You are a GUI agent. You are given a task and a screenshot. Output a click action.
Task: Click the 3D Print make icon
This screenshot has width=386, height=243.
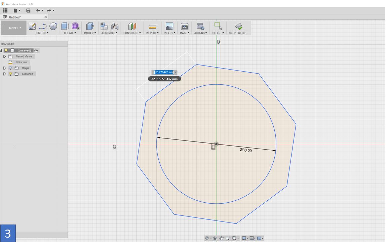pos(184,26)
